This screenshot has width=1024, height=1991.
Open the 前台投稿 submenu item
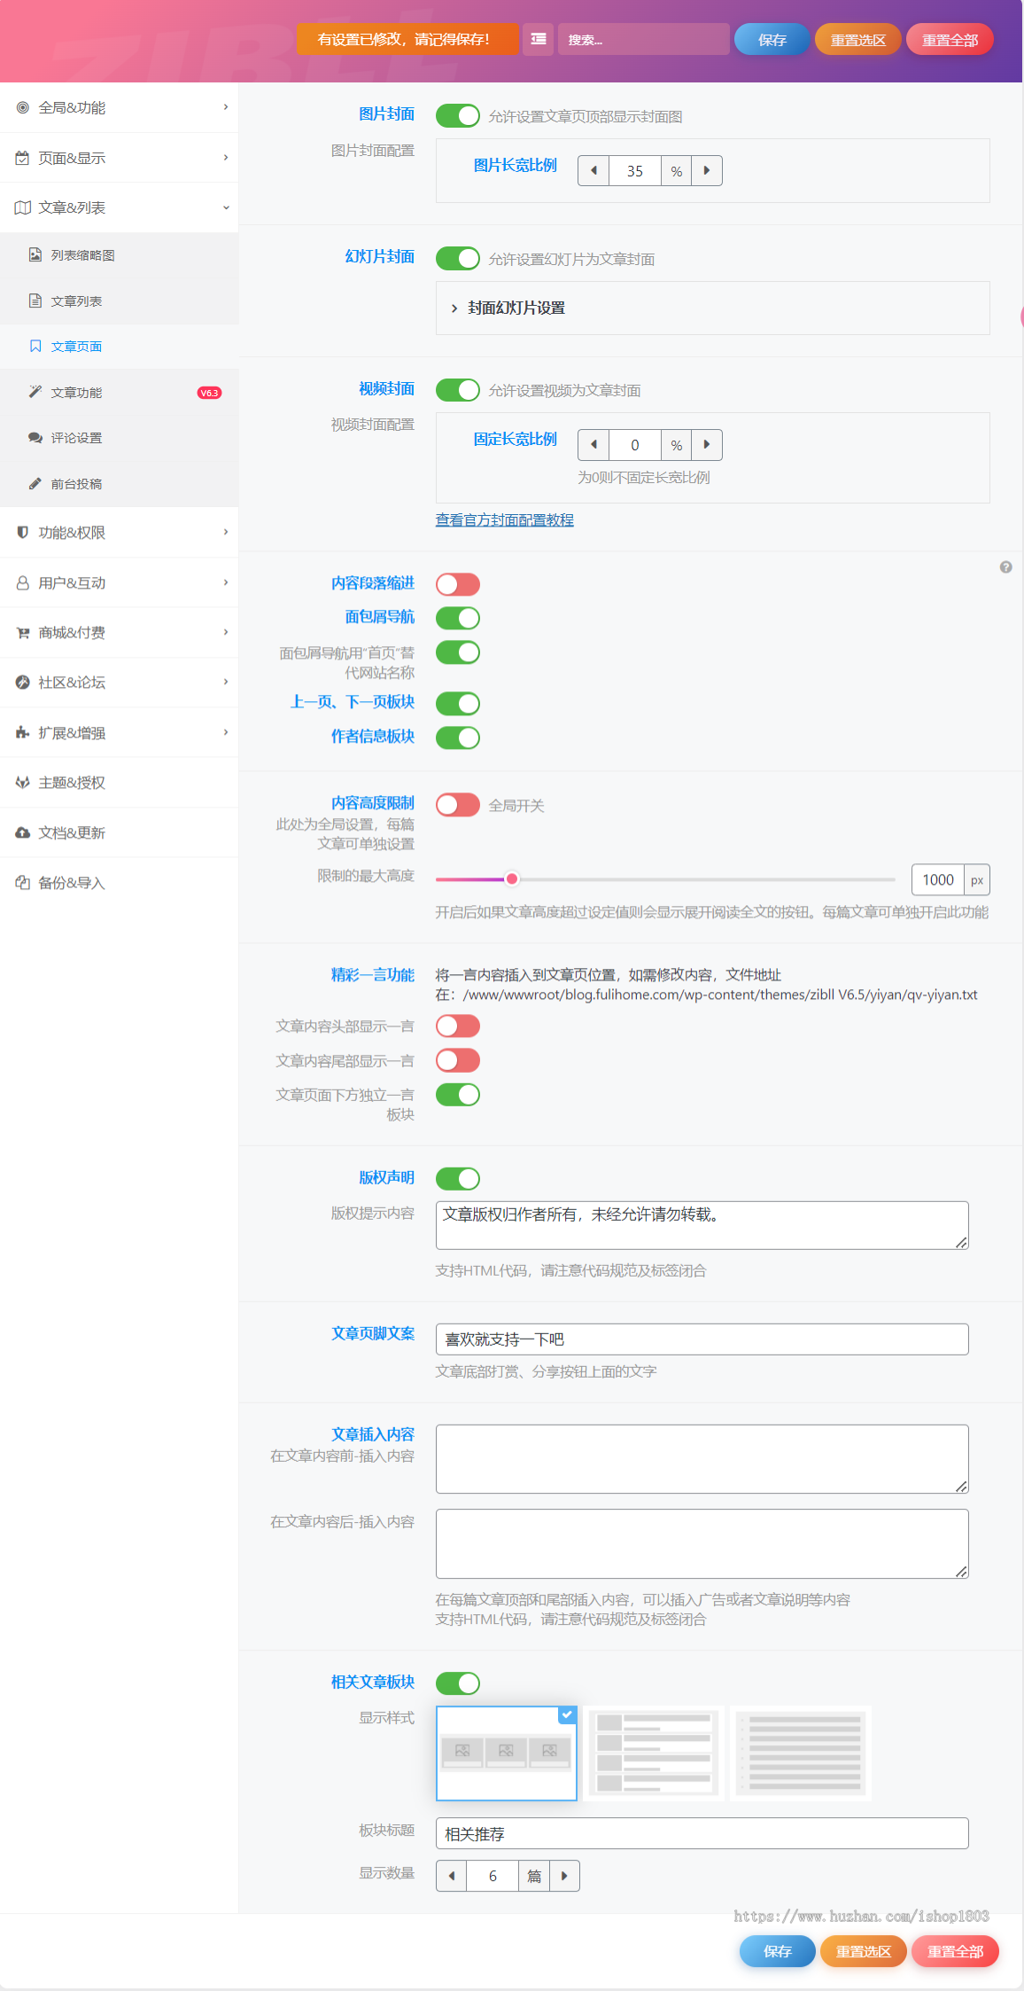coord(119,484)
